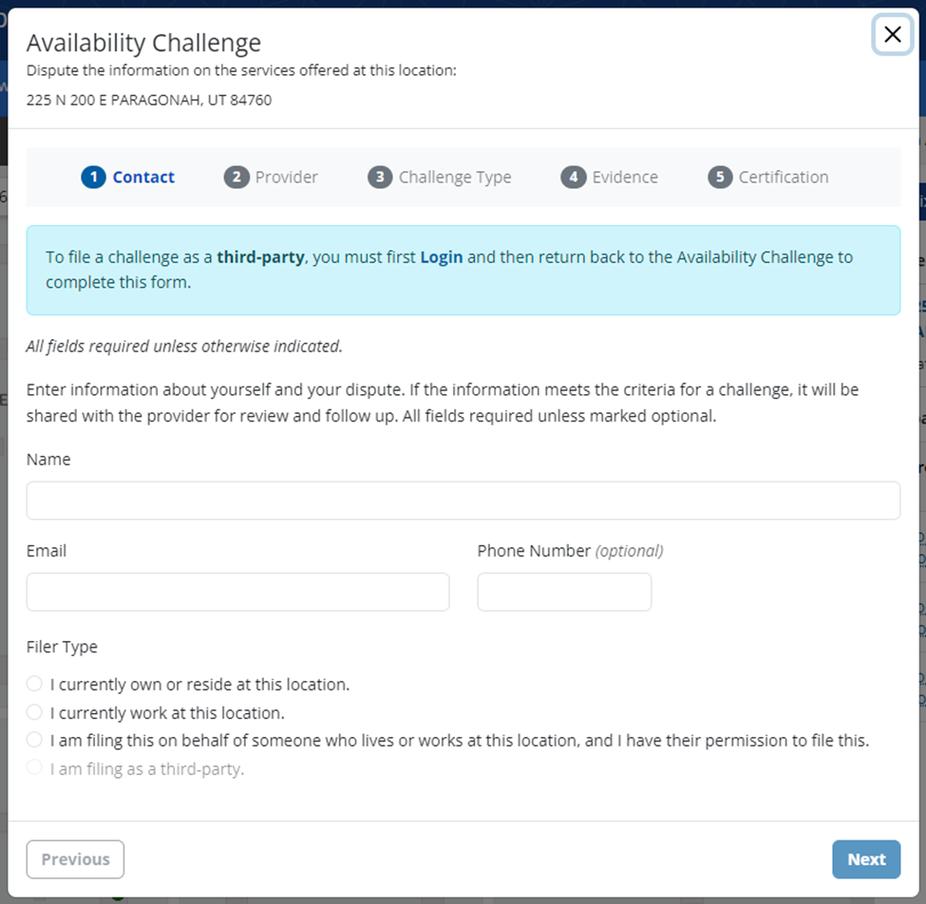Click the step 5 number circle
The height and width of the screenshot is (904, 926).
tap(720, 178)
